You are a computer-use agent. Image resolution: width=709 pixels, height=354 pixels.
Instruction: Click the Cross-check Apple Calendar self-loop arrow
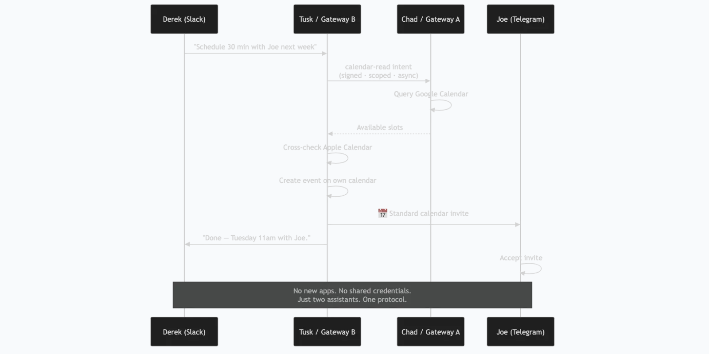pyautogui.click(x=338, y=158)
